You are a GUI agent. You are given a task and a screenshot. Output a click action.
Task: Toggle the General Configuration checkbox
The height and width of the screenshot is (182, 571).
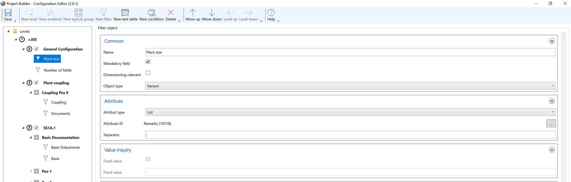click(36, 49)
